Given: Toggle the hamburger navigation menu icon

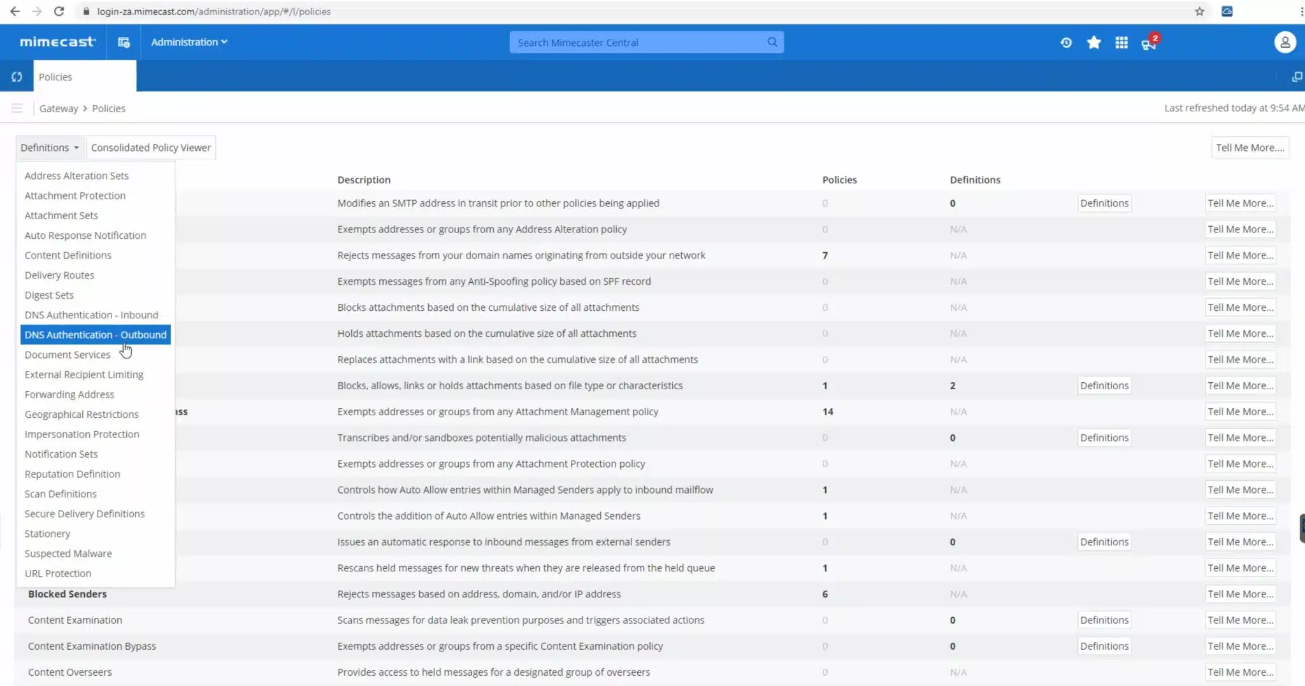Looking at the screenshot, I should (17, 108).
